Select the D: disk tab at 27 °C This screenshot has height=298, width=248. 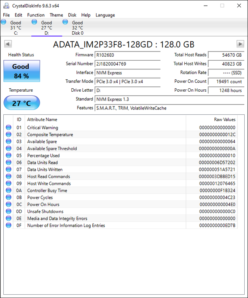47,28
